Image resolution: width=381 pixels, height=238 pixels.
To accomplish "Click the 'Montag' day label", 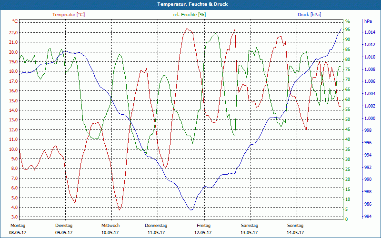I will 18,226.
